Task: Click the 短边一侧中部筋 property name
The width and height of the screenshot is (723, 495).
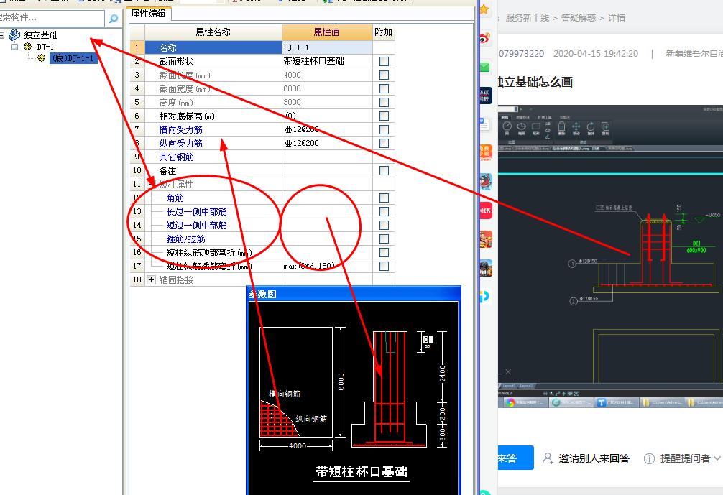Action: (196, 226)
